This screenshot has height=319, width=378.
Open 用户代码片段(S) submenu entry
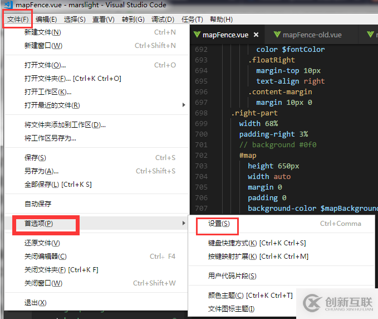tap(282, 276)
